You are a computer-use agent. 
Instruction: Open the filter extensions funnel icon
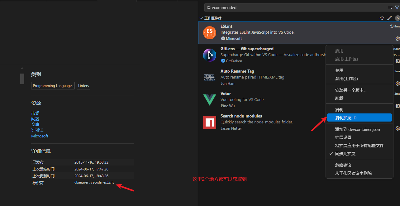pyautogui.click(x=397, y=7)
